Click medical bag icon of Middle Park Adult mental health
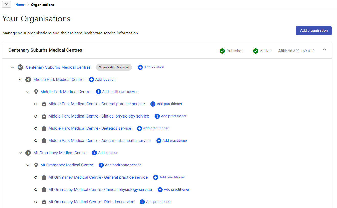The height and width of the screenshot is (208, 337). point(44,141)
